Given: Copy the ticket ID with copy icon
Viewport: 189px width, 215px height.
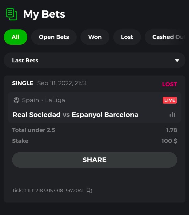Looking at the screenshot, I should click(90, 191).
